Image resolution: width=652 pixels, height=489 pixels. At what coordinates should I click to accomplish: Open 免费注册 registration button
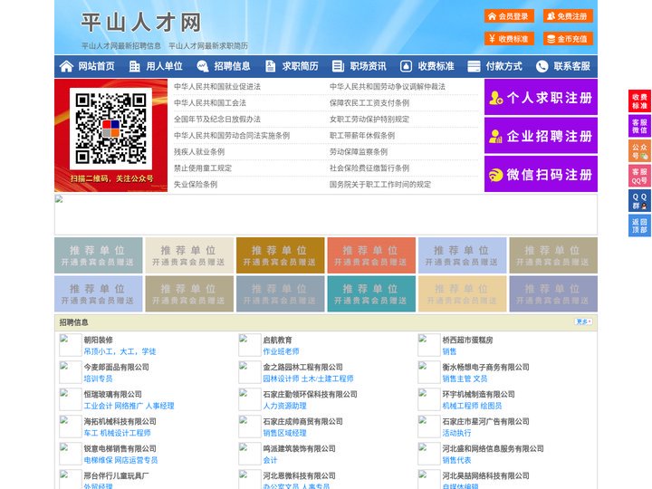pyautogui.click(x=568, y=16)
